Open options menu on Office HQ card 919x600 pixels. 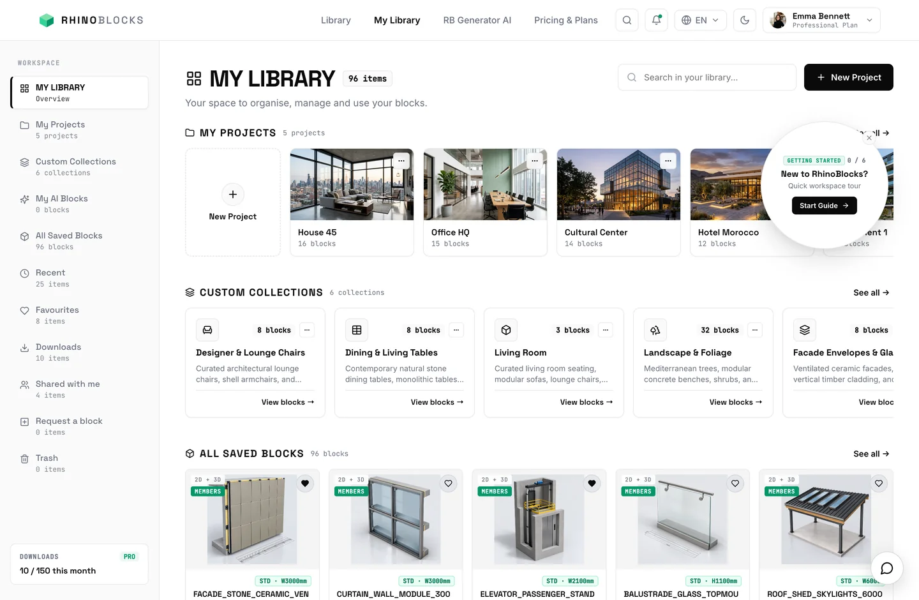[x=534, y=161]
